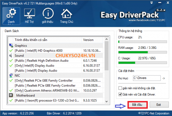Screen dimensions: 172x116
Task: Click the www.facebook.com/721PC link
Action: pos(147,20)
